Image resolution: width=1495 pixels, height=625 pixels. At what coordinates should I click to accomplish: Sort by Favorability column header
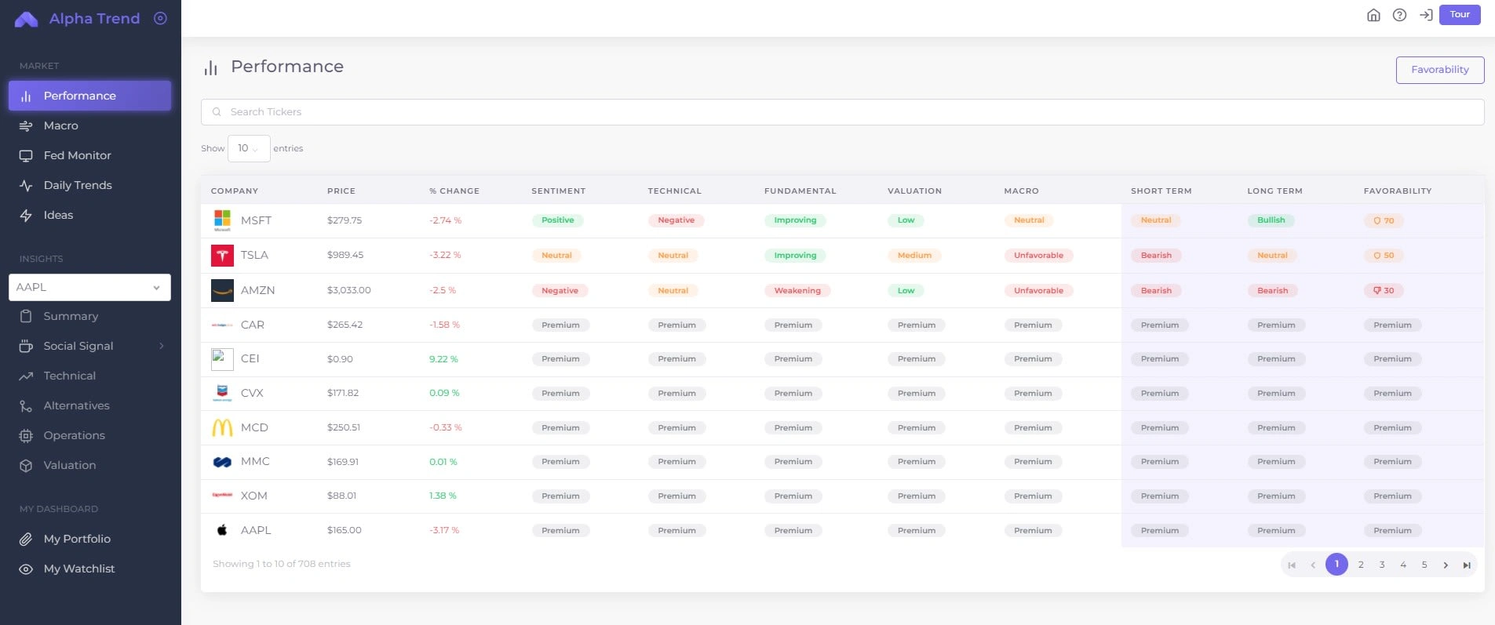[x=1398, y=191]
